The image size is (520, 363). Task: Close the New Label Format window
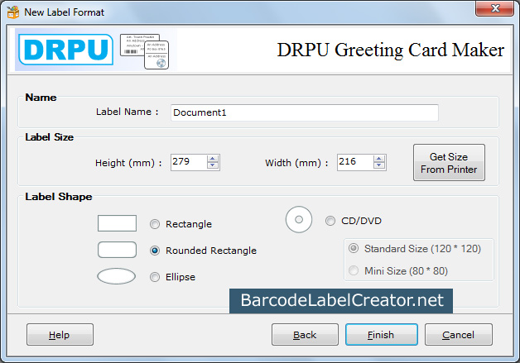(495, 8)
